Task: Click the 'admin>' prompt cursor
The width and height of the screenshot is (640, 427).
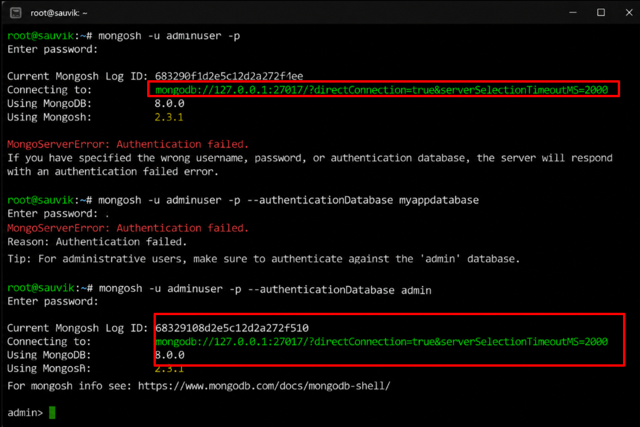Action: (52, 413)
